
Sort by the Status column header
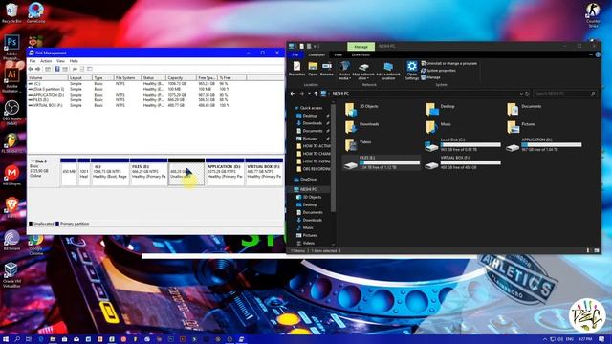coord(153,78)
